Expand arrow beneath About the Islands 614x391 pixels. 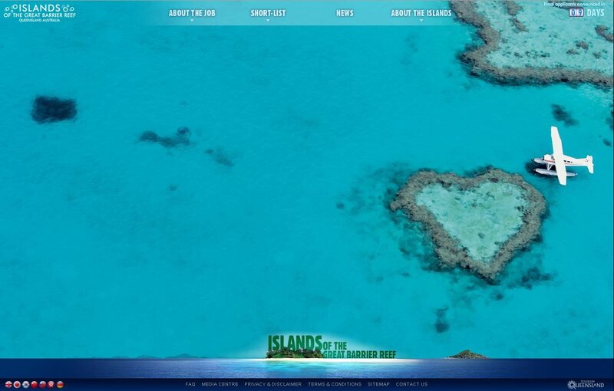[x=421, y=20]
